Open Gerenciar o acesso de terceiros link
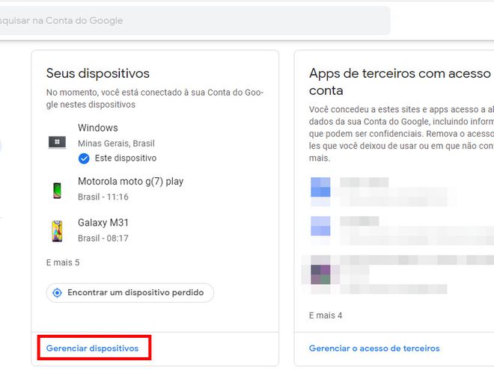Viewport: 494px width, 370px height. point(374,348)
